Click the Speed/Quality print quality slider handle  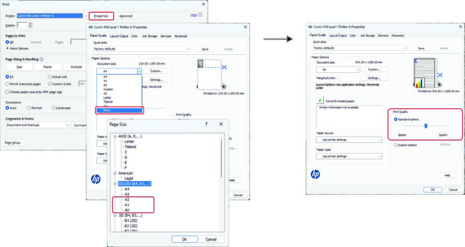[x=426, y=126]
